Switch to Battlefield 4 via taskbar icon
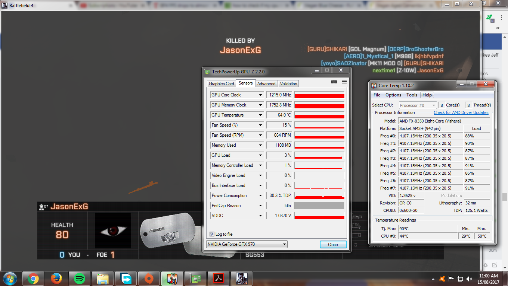The image size is (508, 286). coord(241,279)
